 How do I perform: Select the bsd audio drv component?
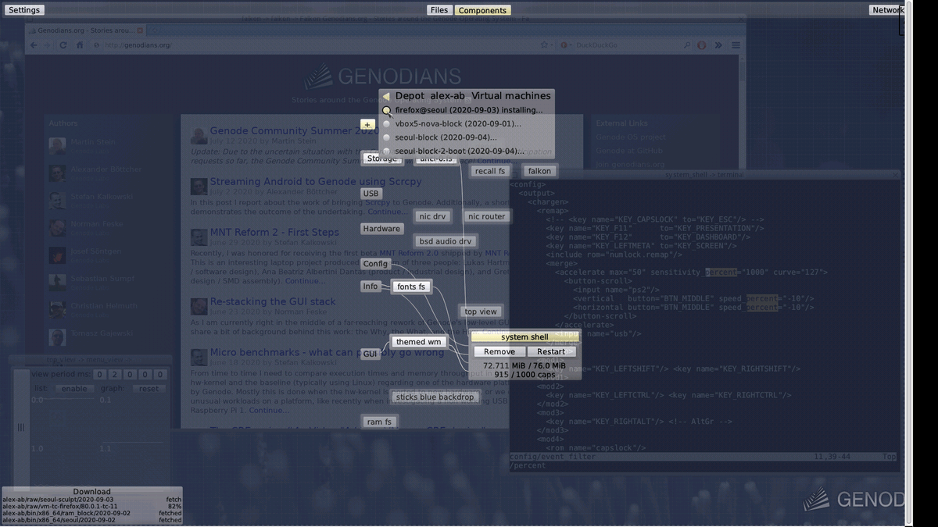(x=445, y=241)
